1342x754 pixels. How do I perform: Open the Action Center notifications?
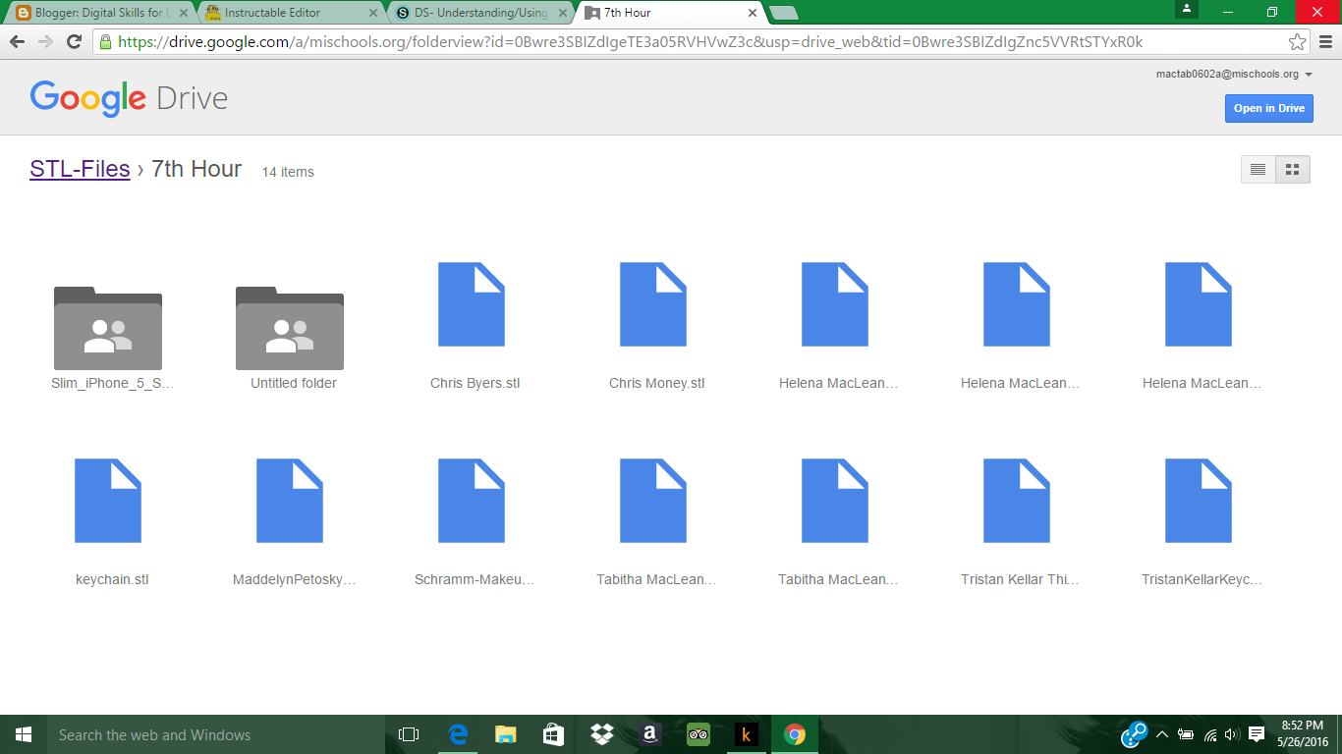pos(1257,734)
